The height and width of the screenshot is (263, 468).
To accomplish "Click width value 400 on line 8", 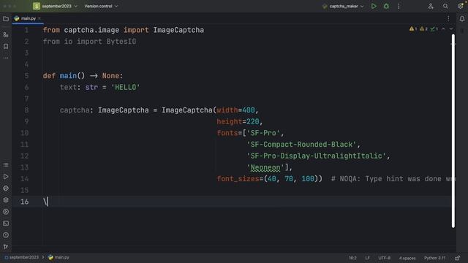I will pos(249,110).
